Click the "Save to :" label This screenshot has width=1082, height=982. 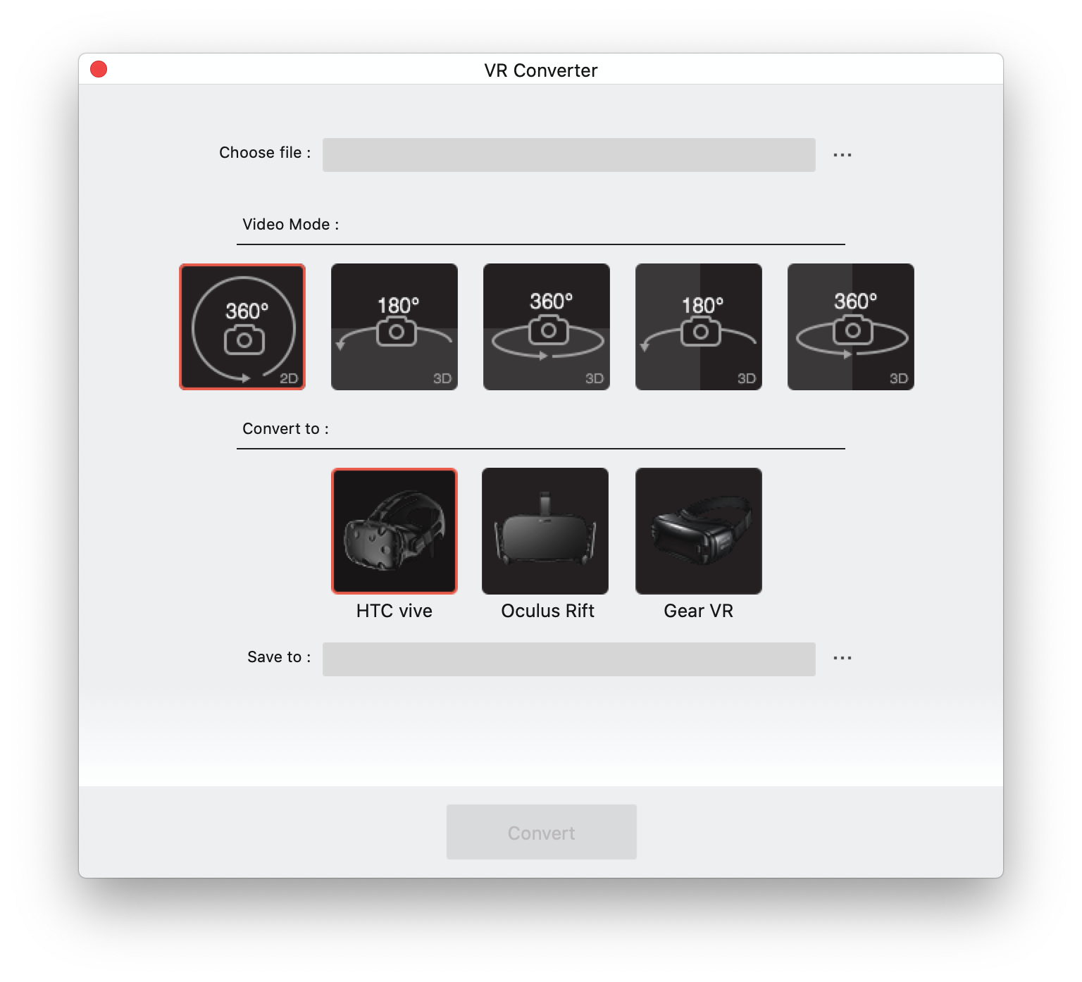point(279,657)
